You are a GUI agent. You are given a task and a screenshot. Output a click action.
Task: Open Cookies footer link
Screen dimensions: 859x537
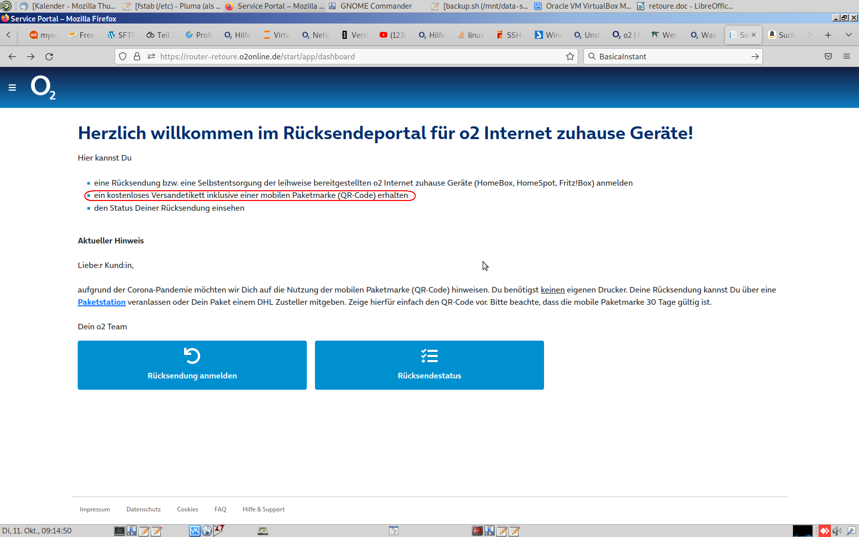point(188,509)
